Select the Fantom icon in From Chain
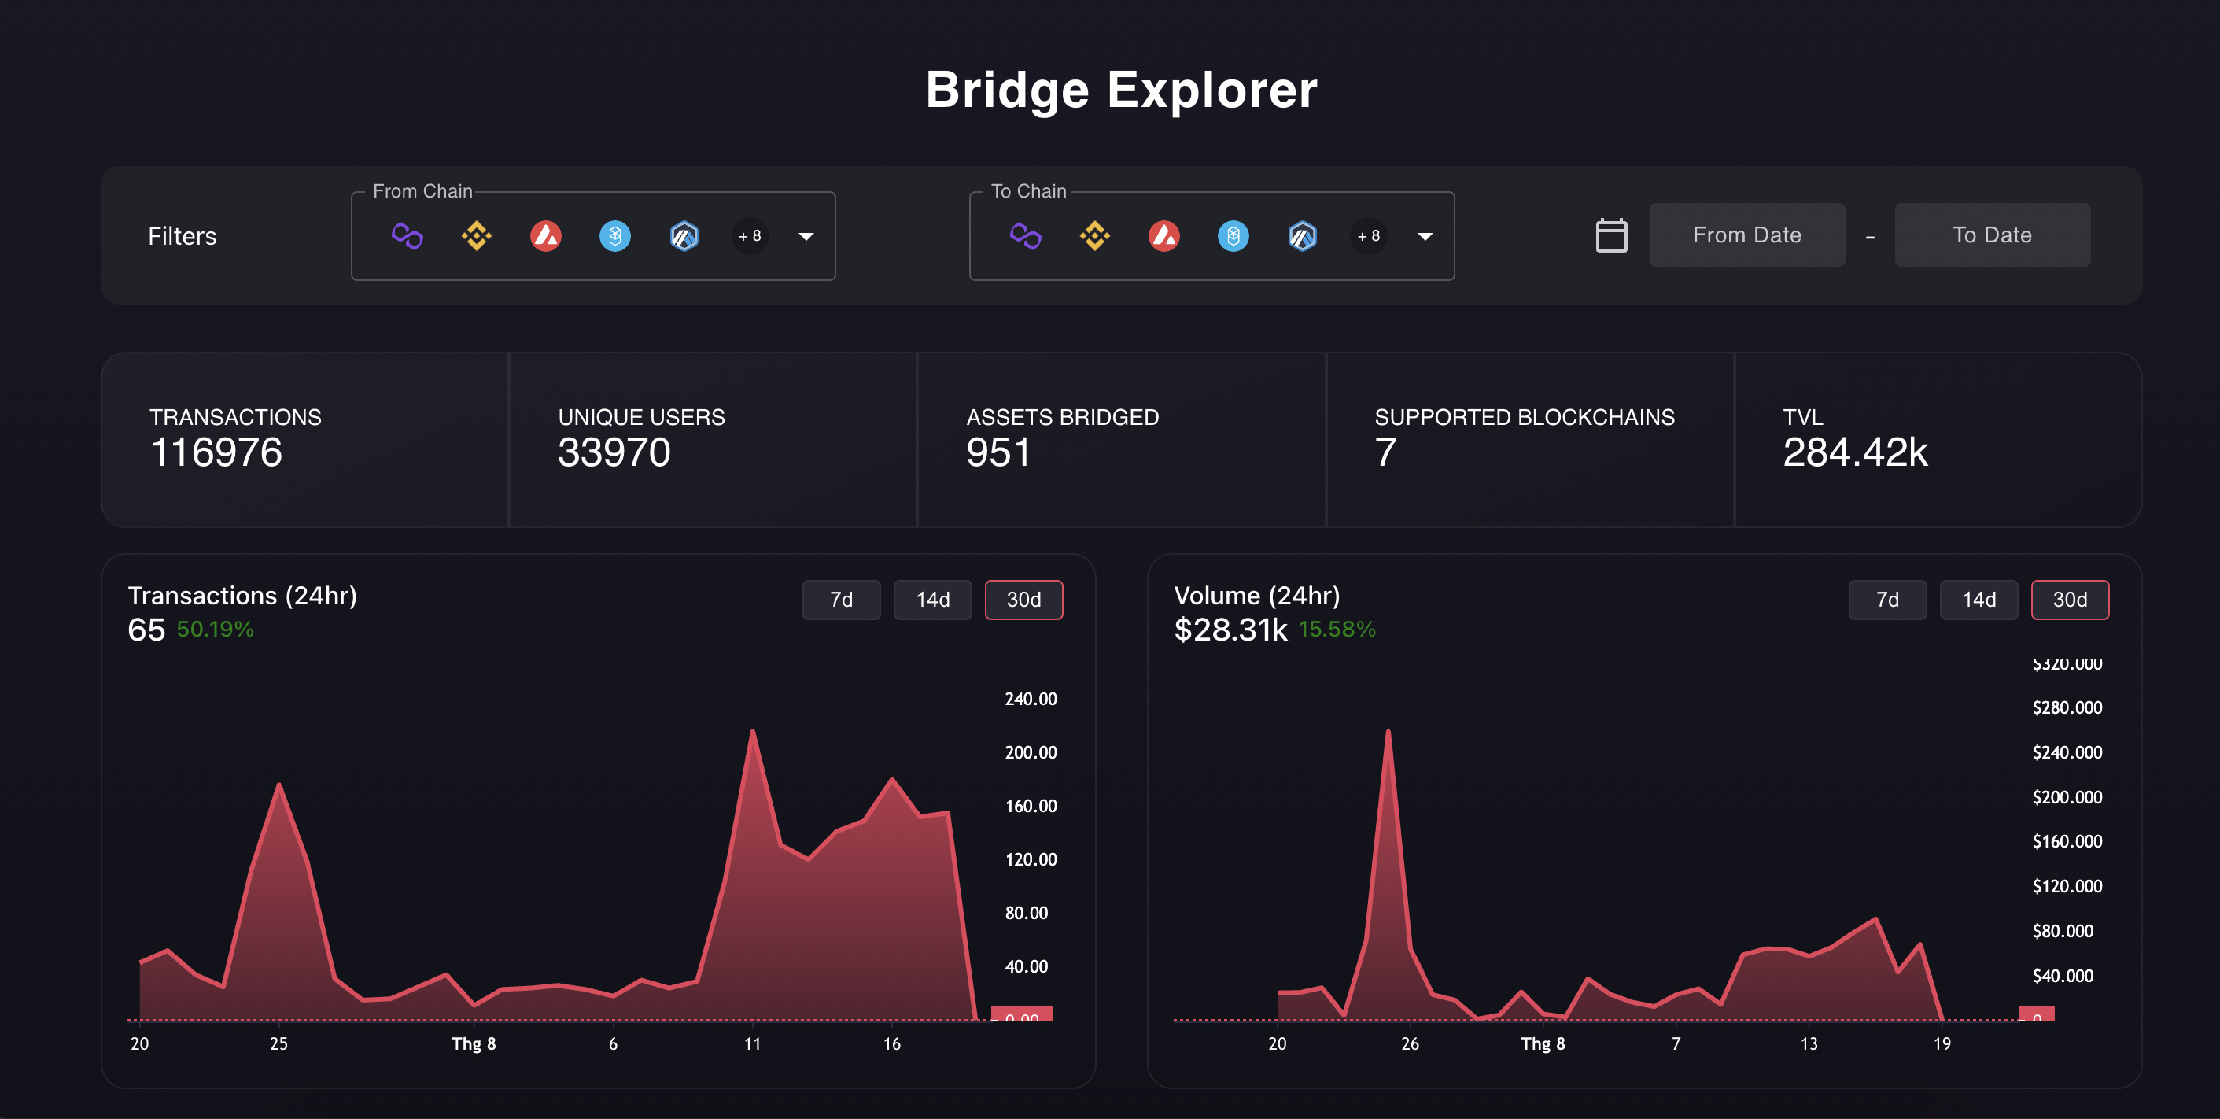 click(x=614, y=235)
